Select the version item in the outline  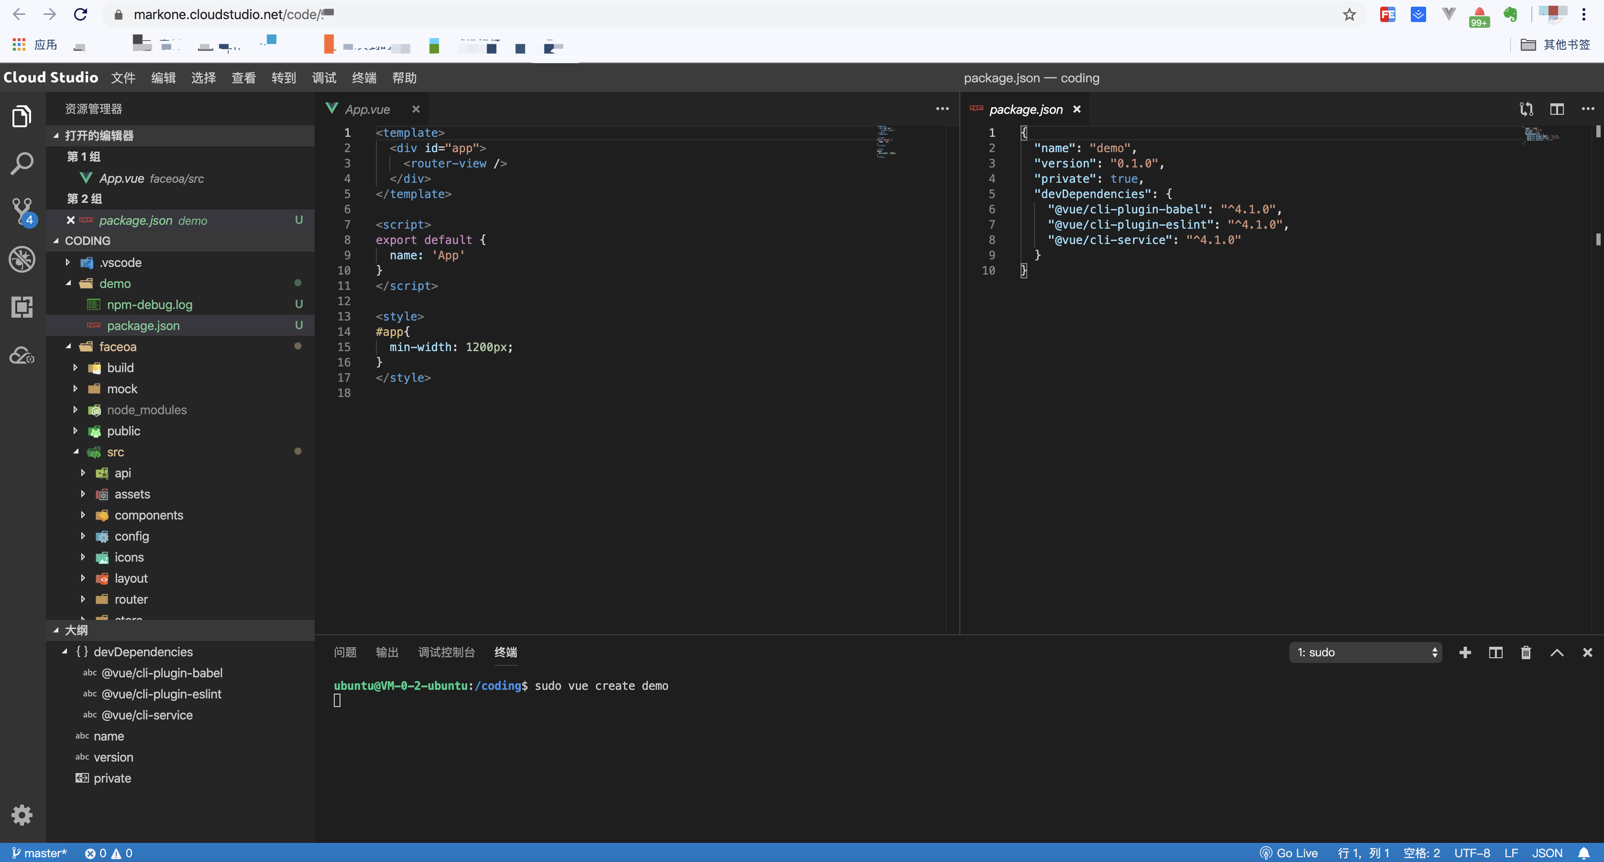[114, 757]
